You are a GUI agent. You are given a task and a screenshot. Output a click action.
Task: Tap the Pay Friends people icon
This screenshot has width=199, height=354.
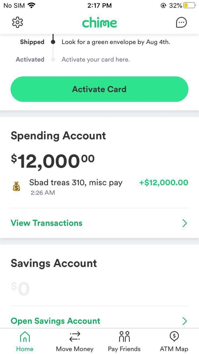coord(124,337)
